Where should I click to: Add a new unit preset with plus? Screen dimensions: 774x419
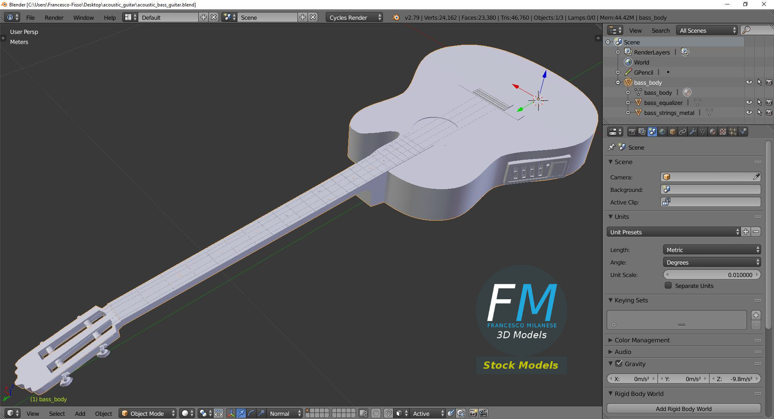[746, 232]
